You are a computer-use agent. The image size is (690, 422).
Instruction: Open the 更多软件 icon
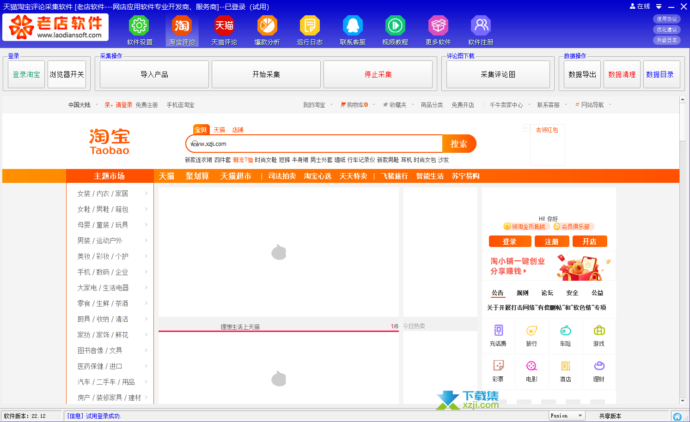click(438, 25)
